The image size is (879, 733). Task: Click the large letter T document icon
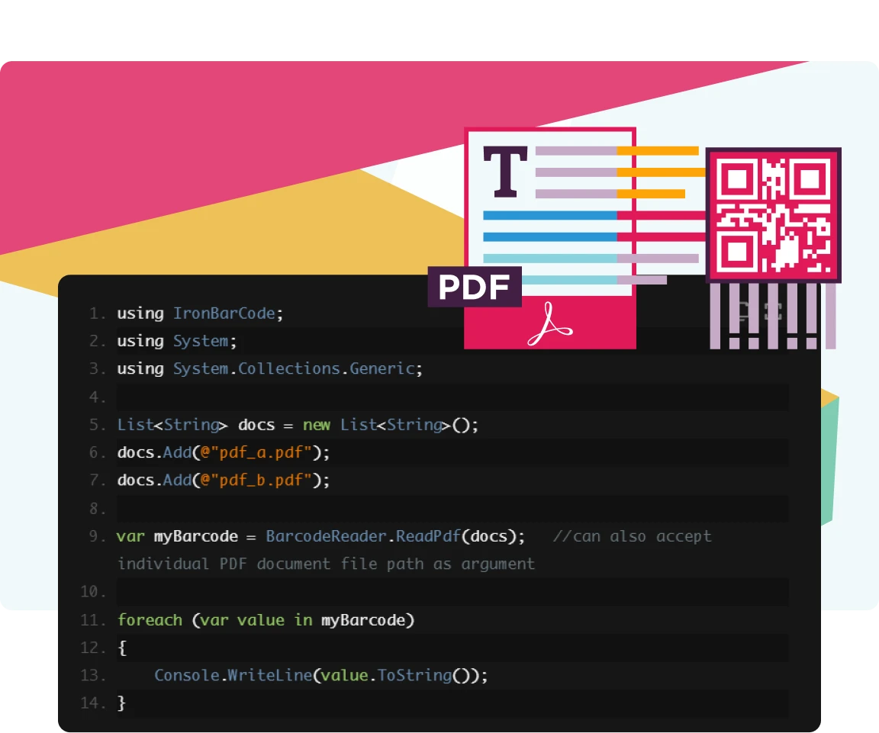tap(506, 172)
